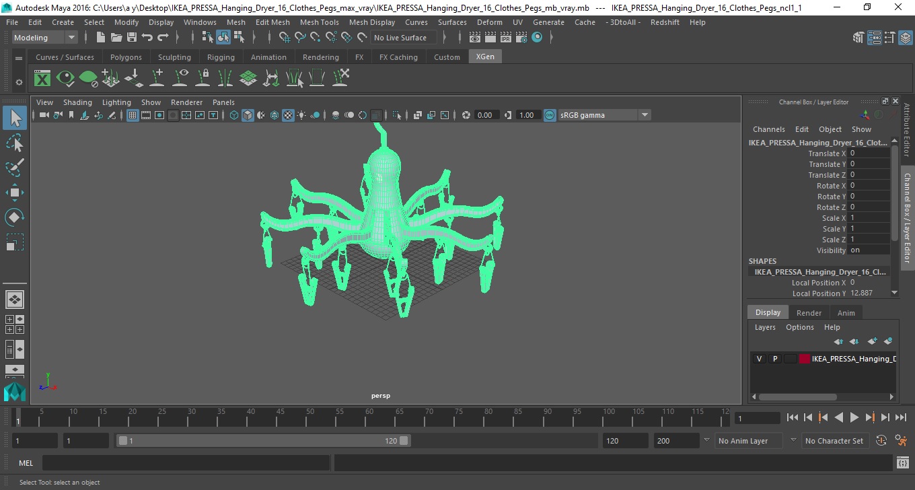Open the Hypershade sphere icon
The height and width of the screenshot is (490, 915).
tap(537, 38)
